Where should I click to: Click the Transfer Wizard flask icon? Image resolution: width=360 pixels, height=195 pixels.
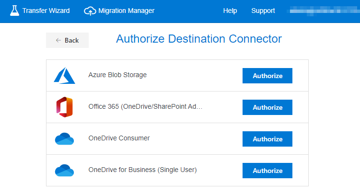coord(14,11)
